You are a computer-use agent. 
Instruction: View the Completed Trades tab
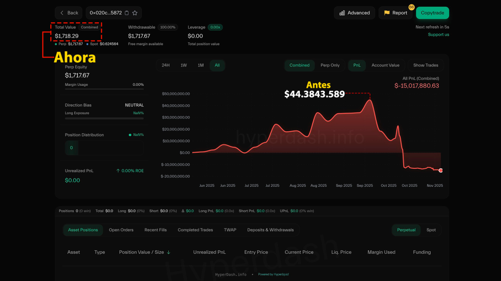point(195,230)
